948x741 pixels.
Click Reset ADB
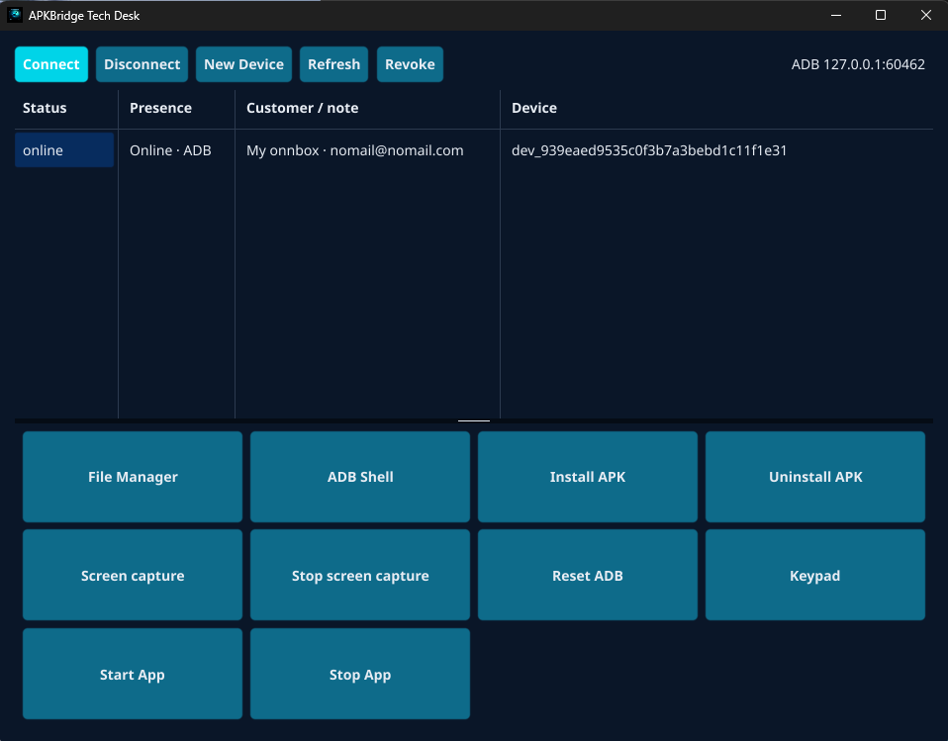pos(588,576)
